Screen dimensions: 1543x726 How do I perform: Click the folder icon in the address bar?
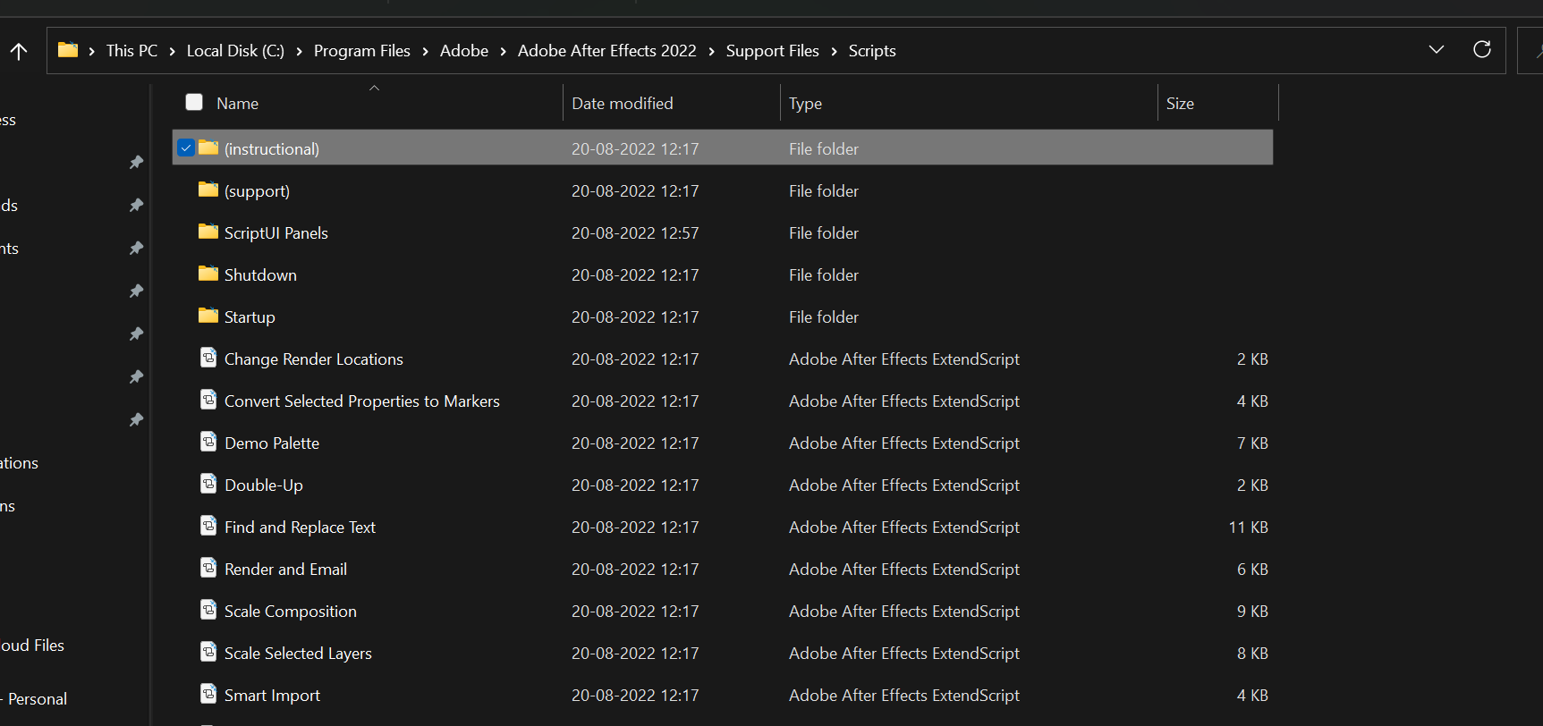point(68,50)
